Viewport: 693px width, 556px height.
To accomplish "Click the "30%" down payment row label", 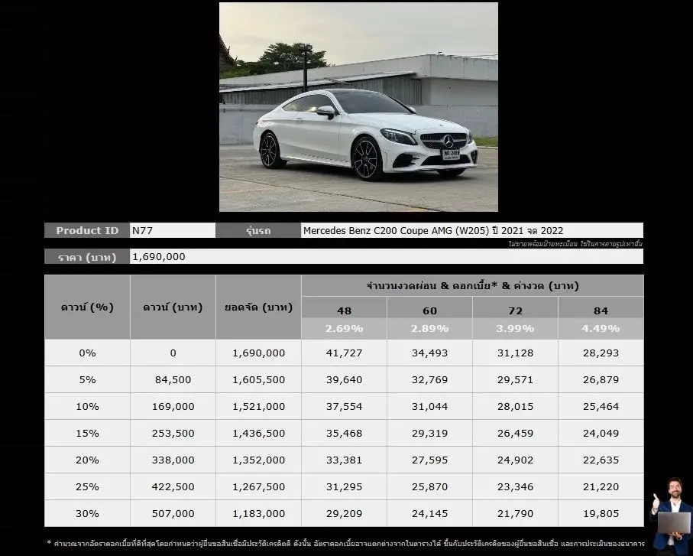I will tap(87, 513).
